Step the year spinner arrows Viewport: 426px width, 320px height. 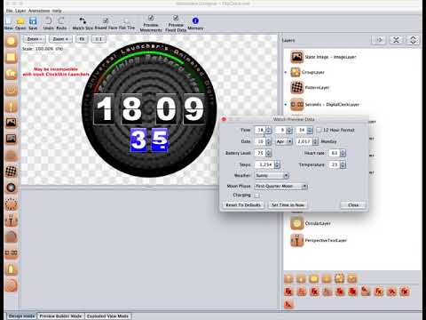[315, 141]
